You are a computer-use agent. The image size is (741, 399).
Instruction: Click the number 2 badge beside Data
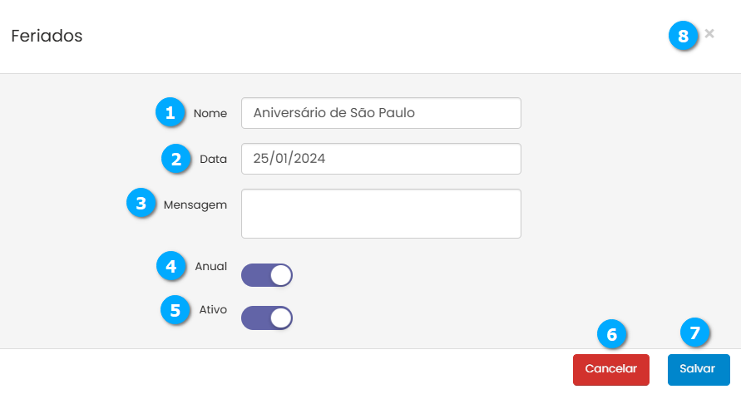[x=176, y=159]
